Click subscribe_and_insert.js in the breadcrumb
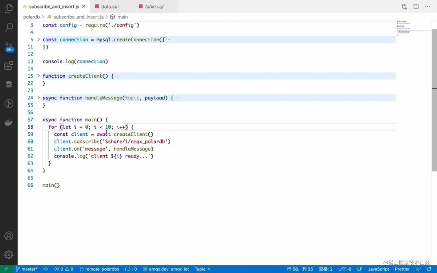The height and width of the screenshot is (273, 437). click(x=78, y=17)
